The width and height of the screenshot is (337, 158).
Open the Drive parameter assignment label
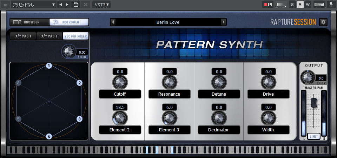pyautogui.click(x=268, y=94)
